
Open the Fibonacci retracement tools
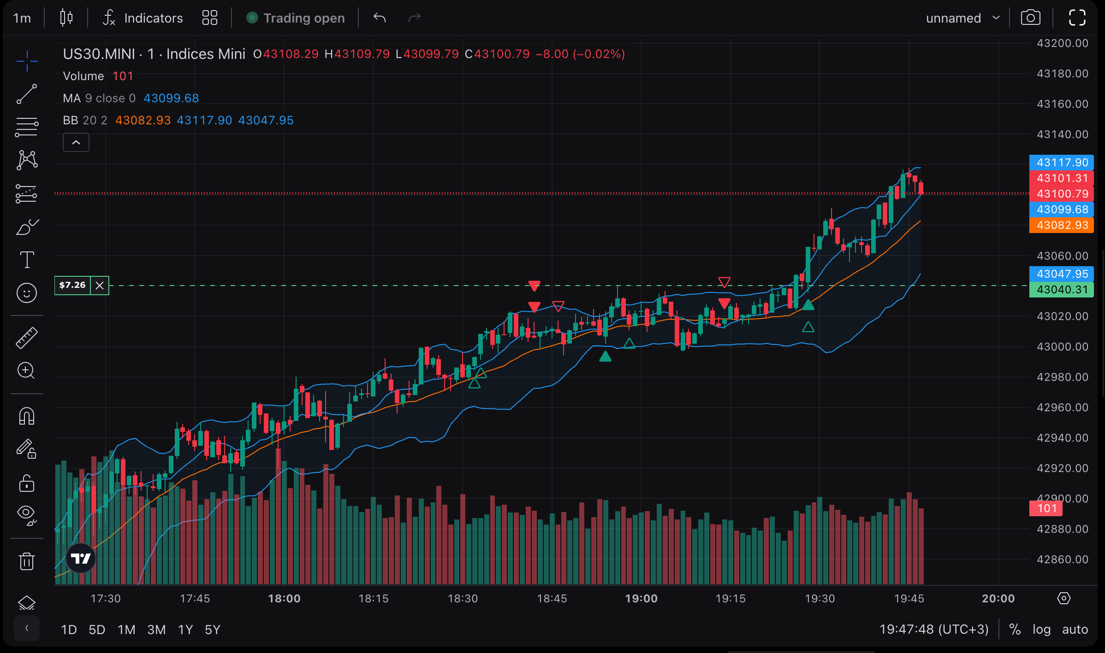[27, 127]
